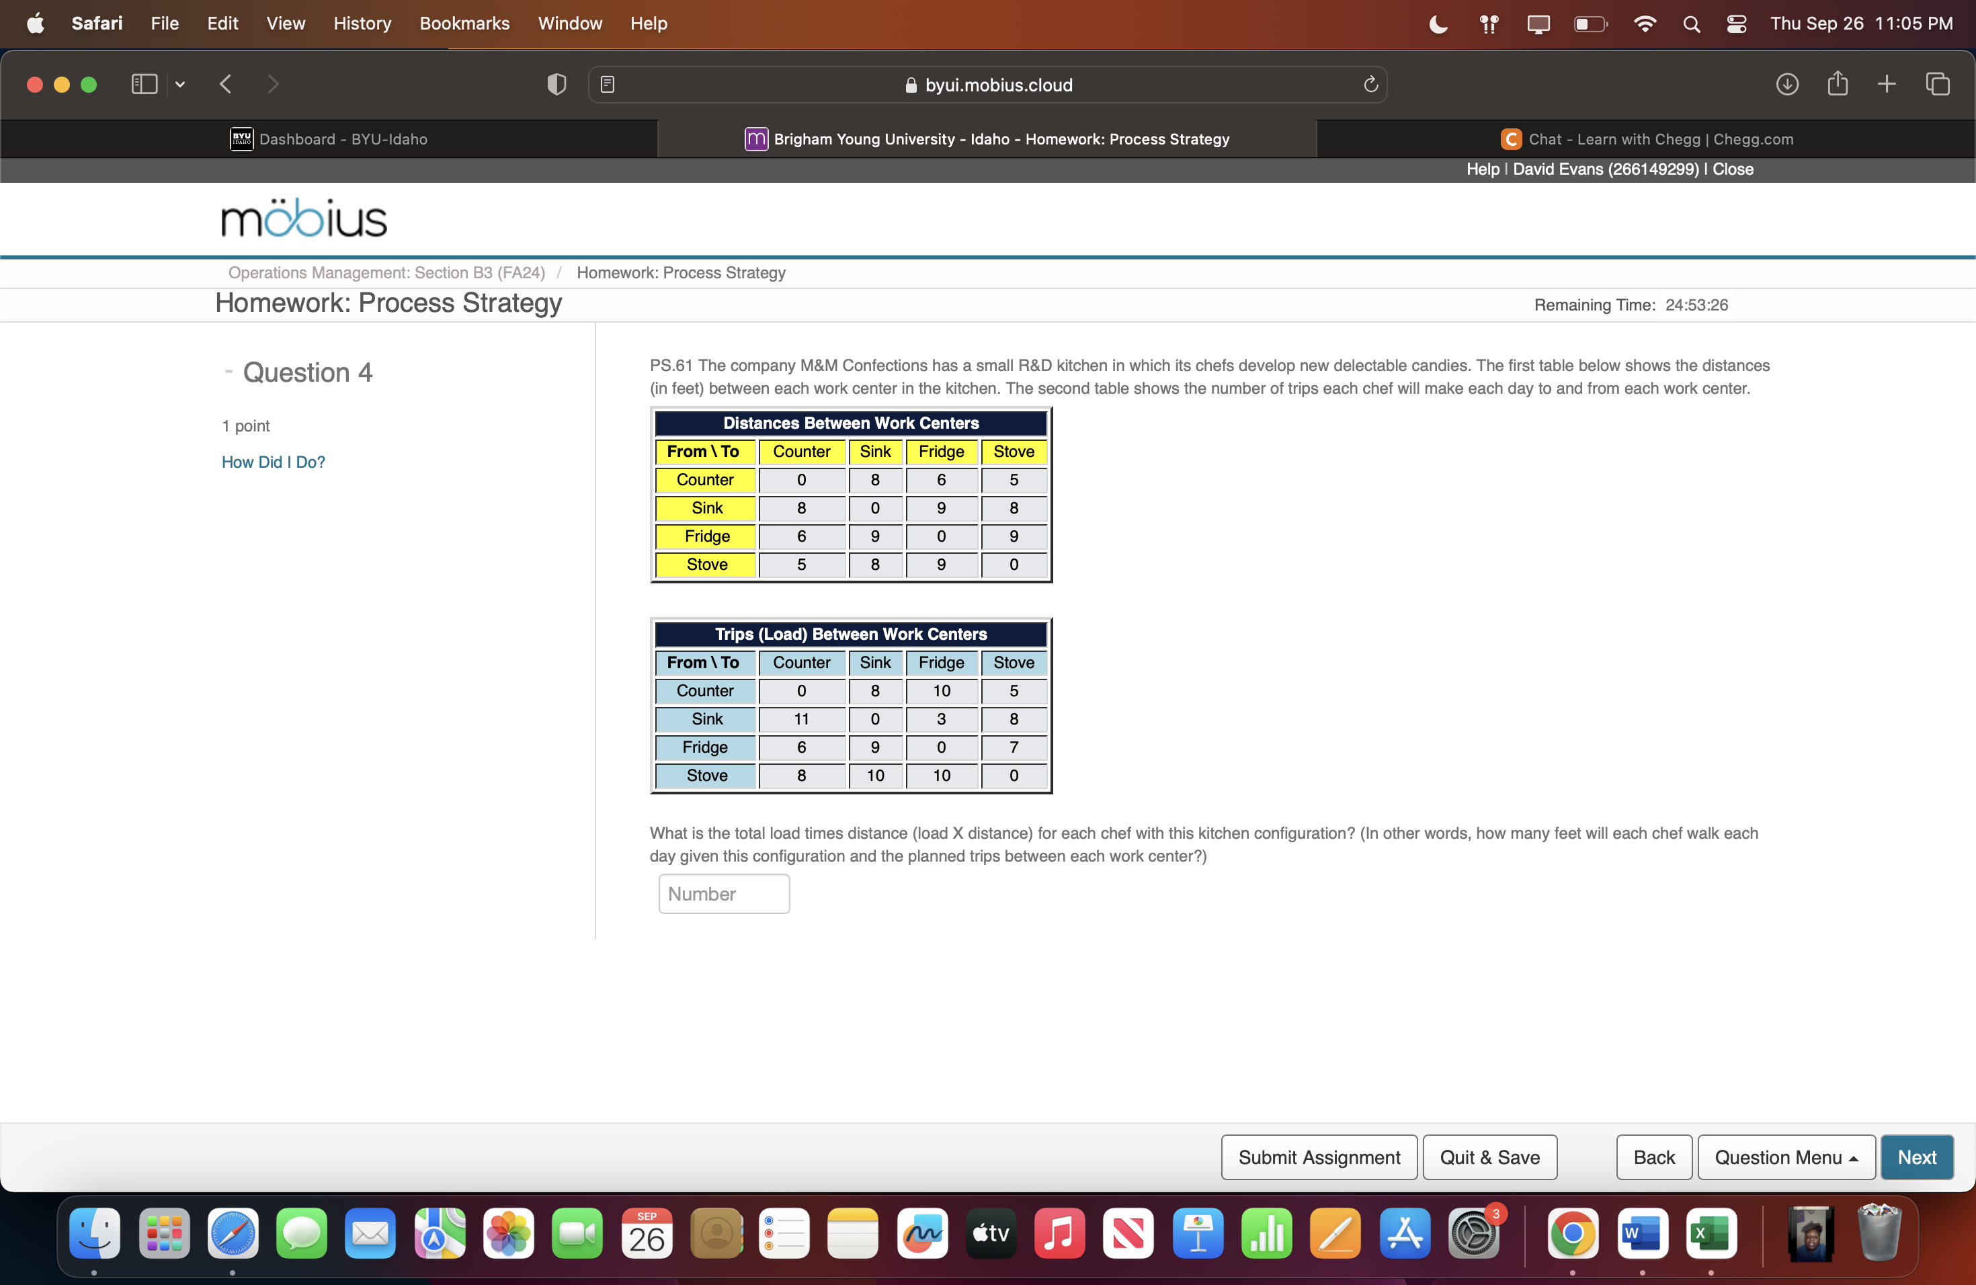This screenshot has height=1285, width=1976.
Task: Click the Number answer input field
Action: pyautogui.click(x=723, y=893)
